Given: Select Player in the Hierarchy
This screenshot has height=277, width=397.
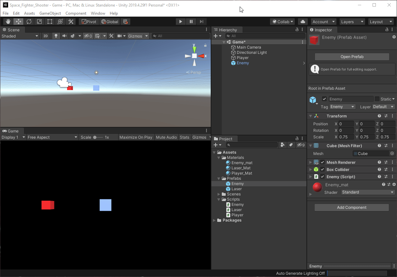Looking at the screenshot, I should (243, 57).
